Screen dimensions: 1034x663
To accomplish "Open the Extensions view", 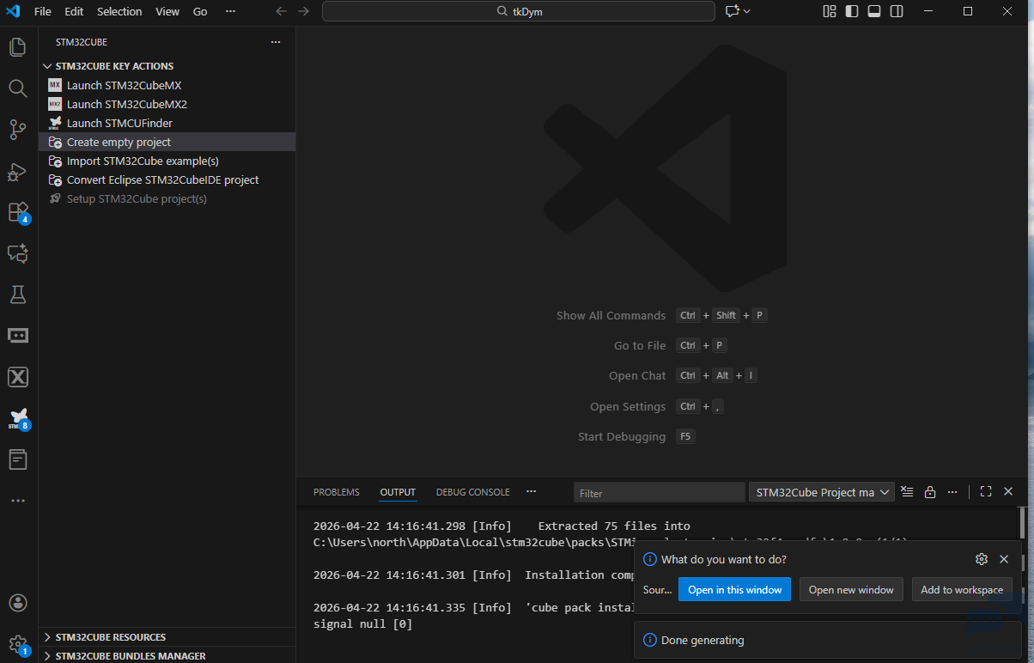I will pos(18,212).
